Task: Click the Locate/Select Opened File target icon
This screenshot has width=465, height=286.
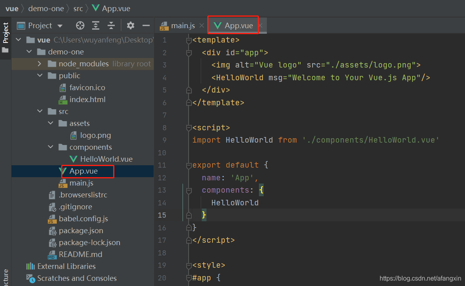Action: 80,25
